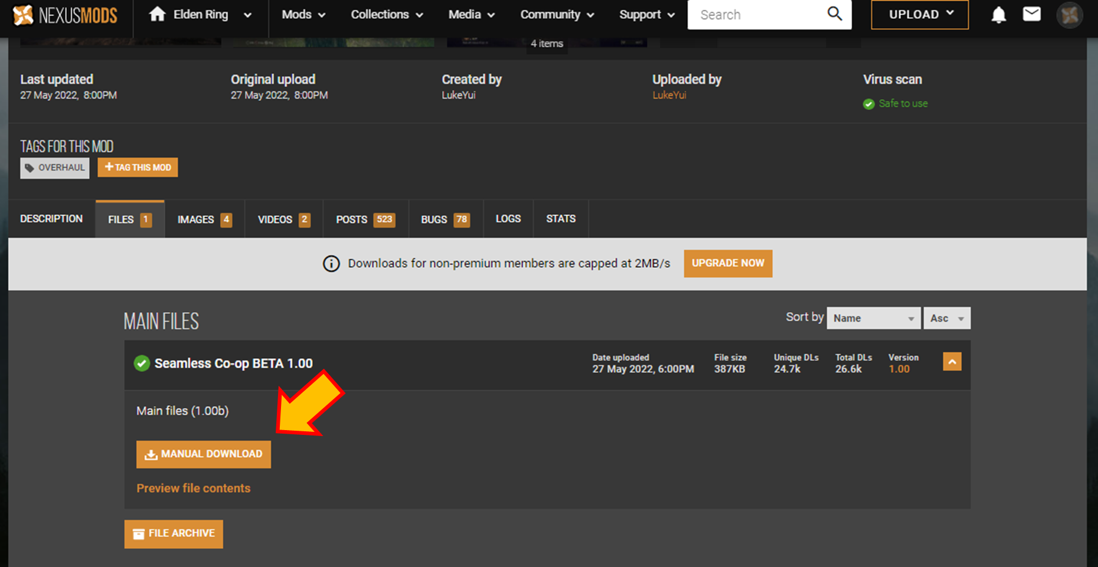Click the magnifying glass search icon
This screenshot has height=567, width=1098.
[834, 14]
